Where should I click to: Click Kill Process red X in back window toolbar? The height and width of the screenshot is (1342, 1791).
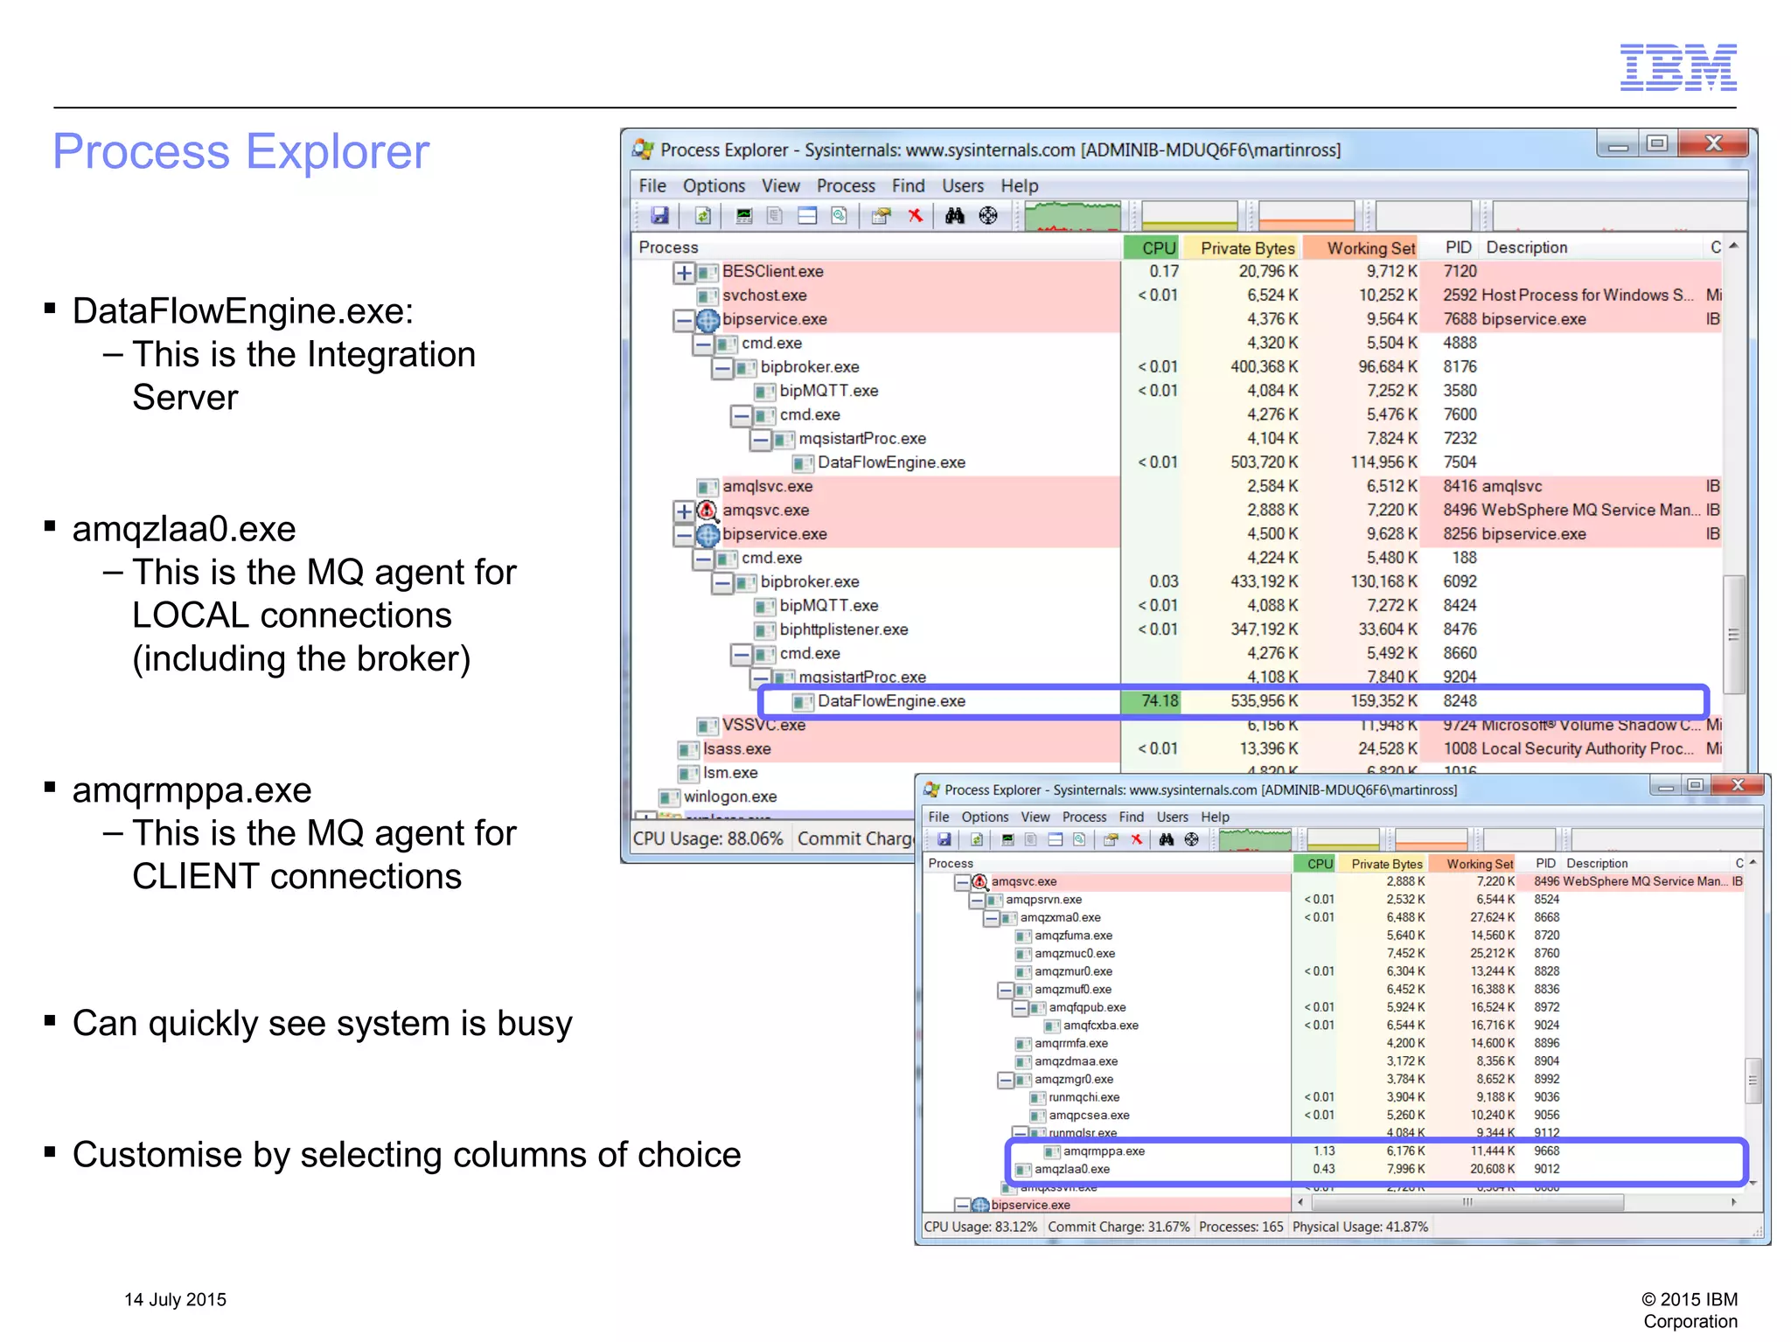916,216
